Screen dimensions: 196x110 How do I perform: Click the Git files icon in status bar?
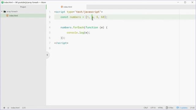point(167,108)
